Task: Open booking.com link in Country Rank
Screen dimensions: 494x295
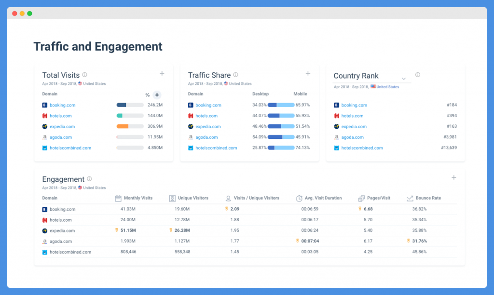Action: [354, 105]
